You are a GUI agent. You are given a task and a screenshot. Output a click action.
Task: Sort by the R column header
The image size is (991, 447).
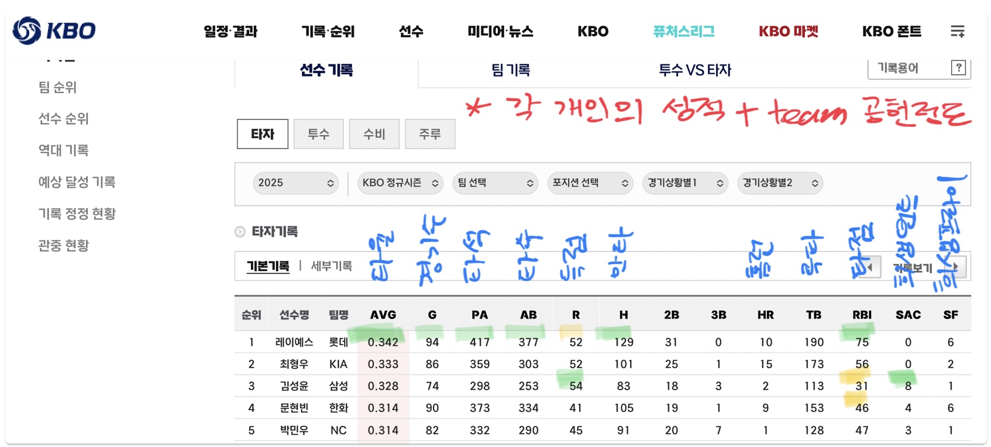(576, 315)
